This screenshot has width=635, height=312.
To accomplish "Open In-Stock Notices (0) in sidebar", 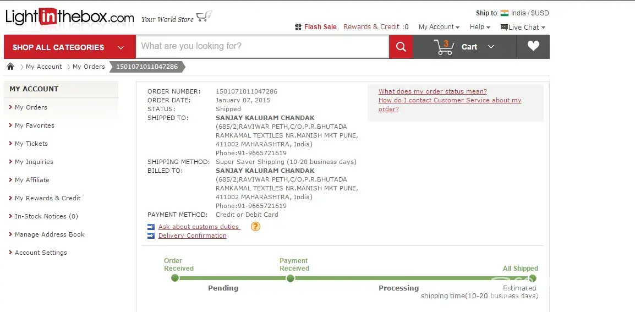I will point(46,216).
